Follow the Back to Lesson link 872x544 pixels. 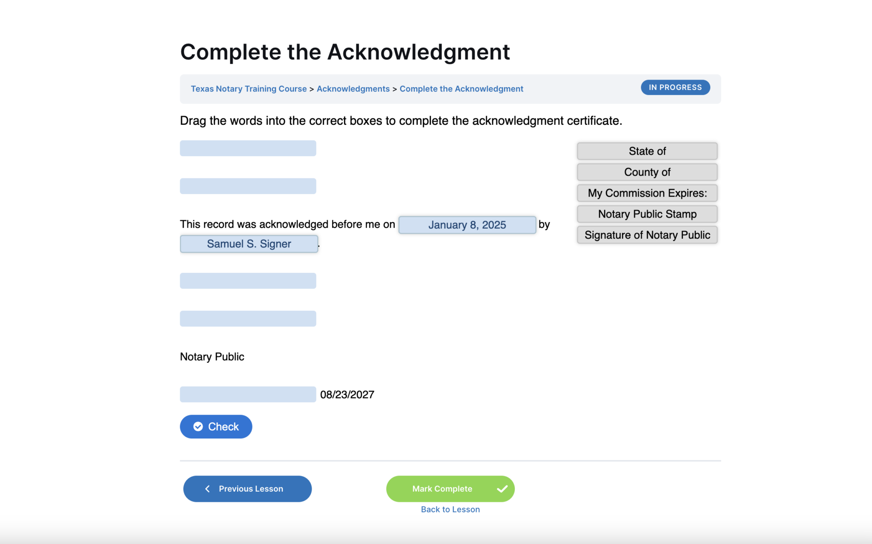point(450,509)
